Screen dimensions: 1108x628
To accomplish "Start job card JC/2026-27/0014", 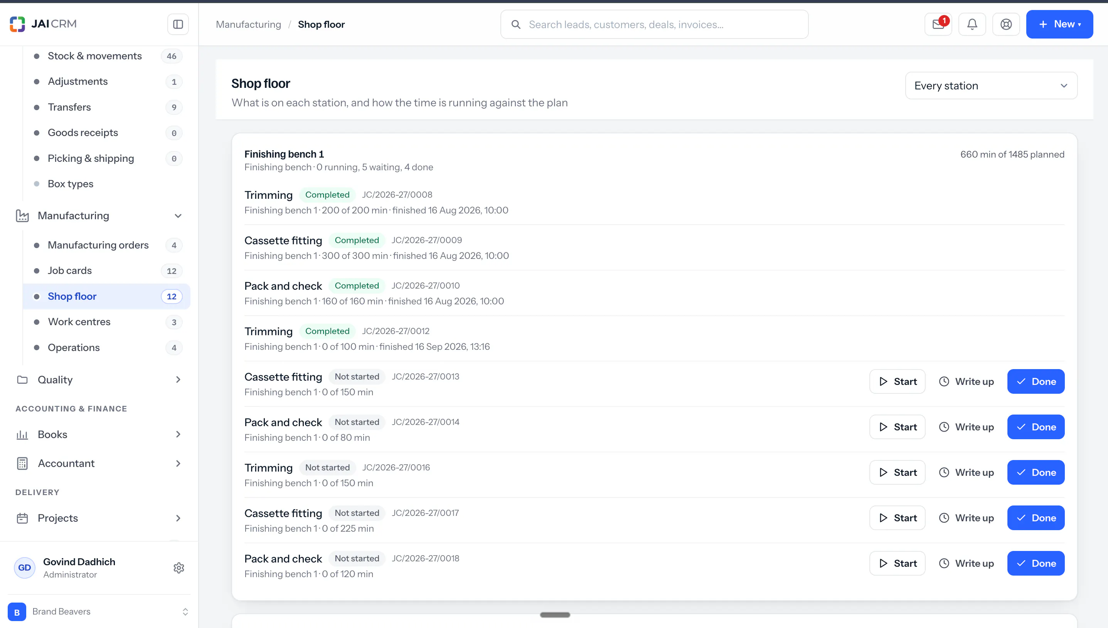I will coord(898,427).
